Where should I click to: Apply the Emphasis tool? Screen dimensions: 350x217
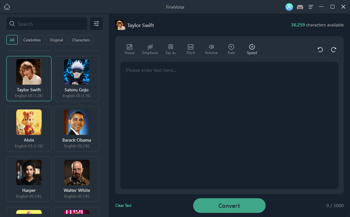pyautogui.click(x=150, y=49)
